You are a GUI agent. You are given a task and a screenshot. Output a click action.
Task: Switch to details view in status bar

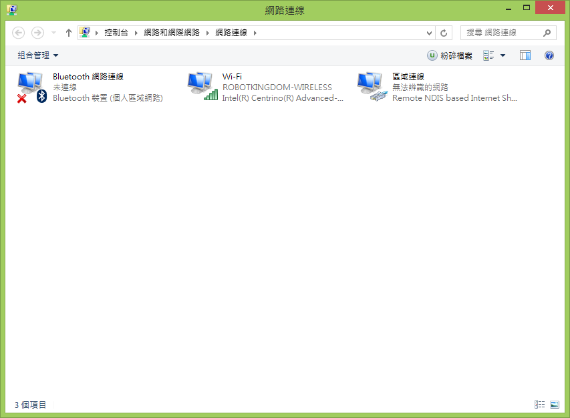(x=539, y=404)
